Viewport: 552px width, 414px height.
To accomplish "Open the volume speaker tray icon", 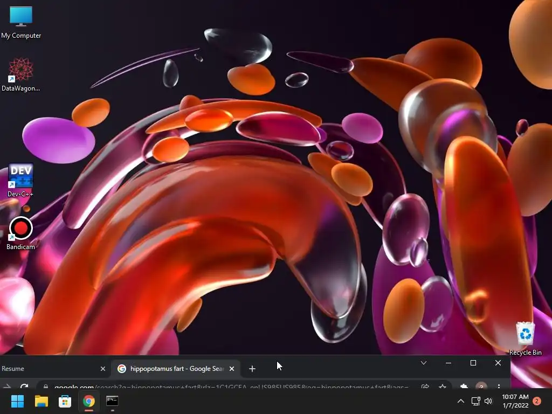I will (x=488, y=401).
